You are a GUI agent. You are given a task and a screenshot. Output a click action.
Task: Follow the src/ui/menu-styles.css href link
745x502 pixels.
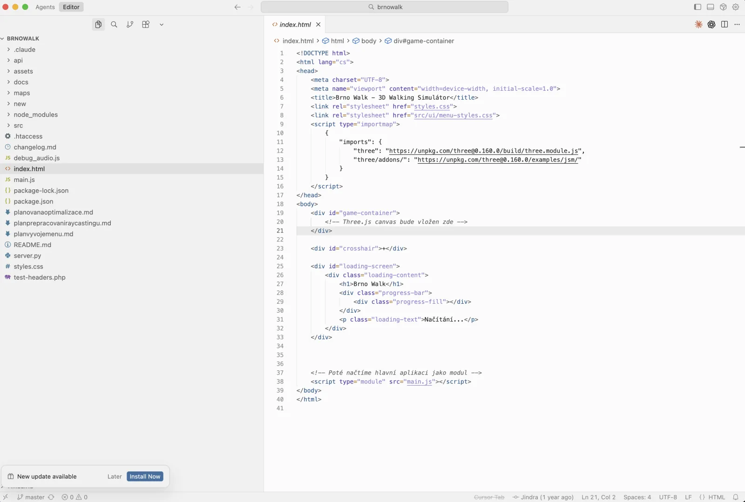click(x=453, y=115)
